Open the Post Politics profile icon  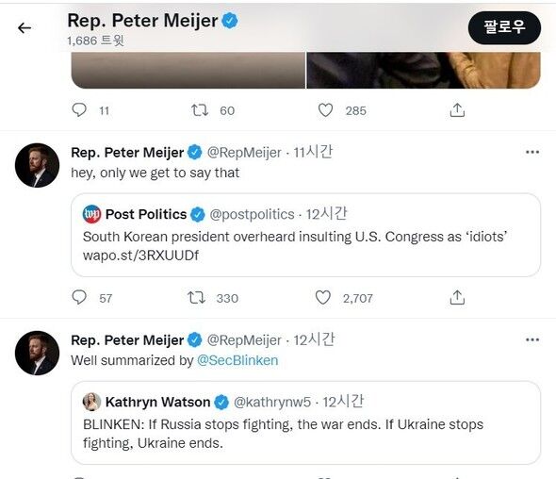coord(91,214)
